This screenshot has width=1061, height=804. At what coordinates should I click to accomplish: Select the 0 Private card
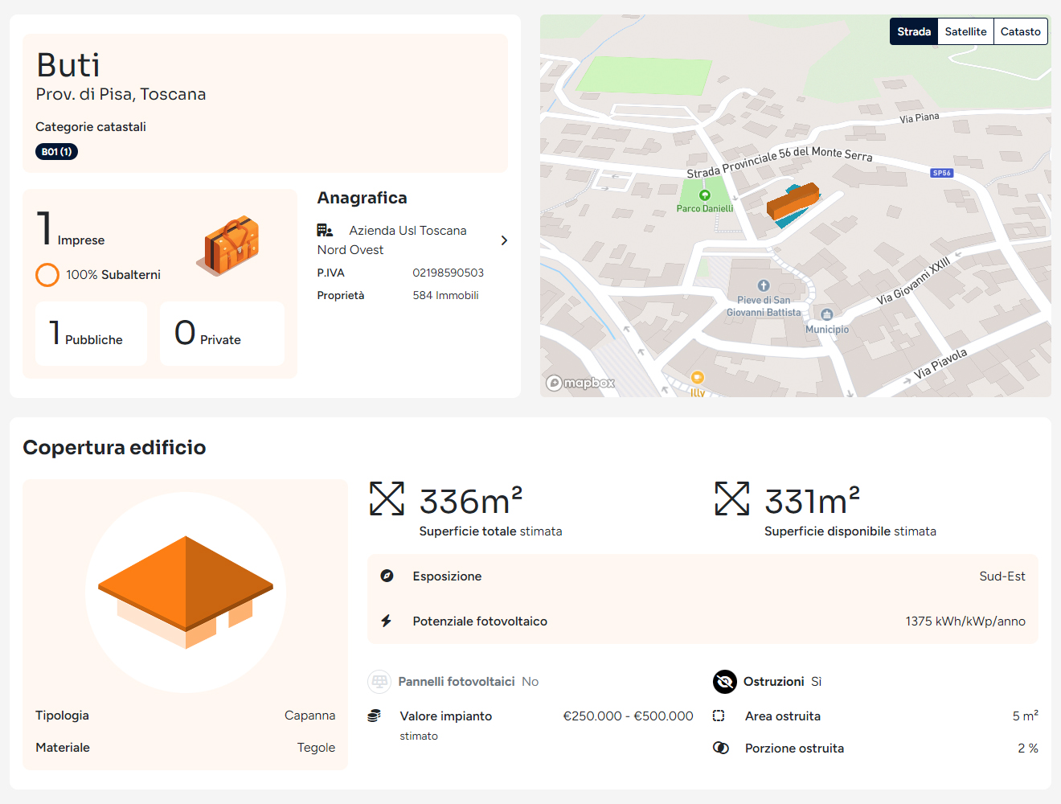click(x=222, y=334)
